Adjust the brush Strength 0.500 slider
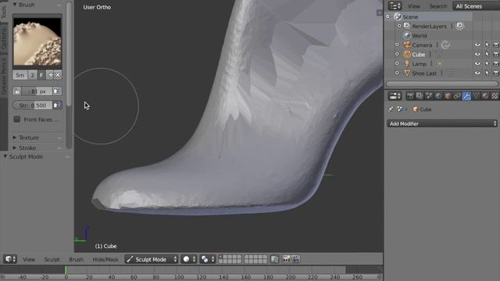 pyautogui.click(x=32, y=105)
